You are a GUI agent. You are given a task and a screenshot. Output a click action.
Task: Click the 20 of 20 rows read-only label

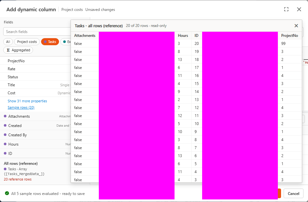coord(146,26)
